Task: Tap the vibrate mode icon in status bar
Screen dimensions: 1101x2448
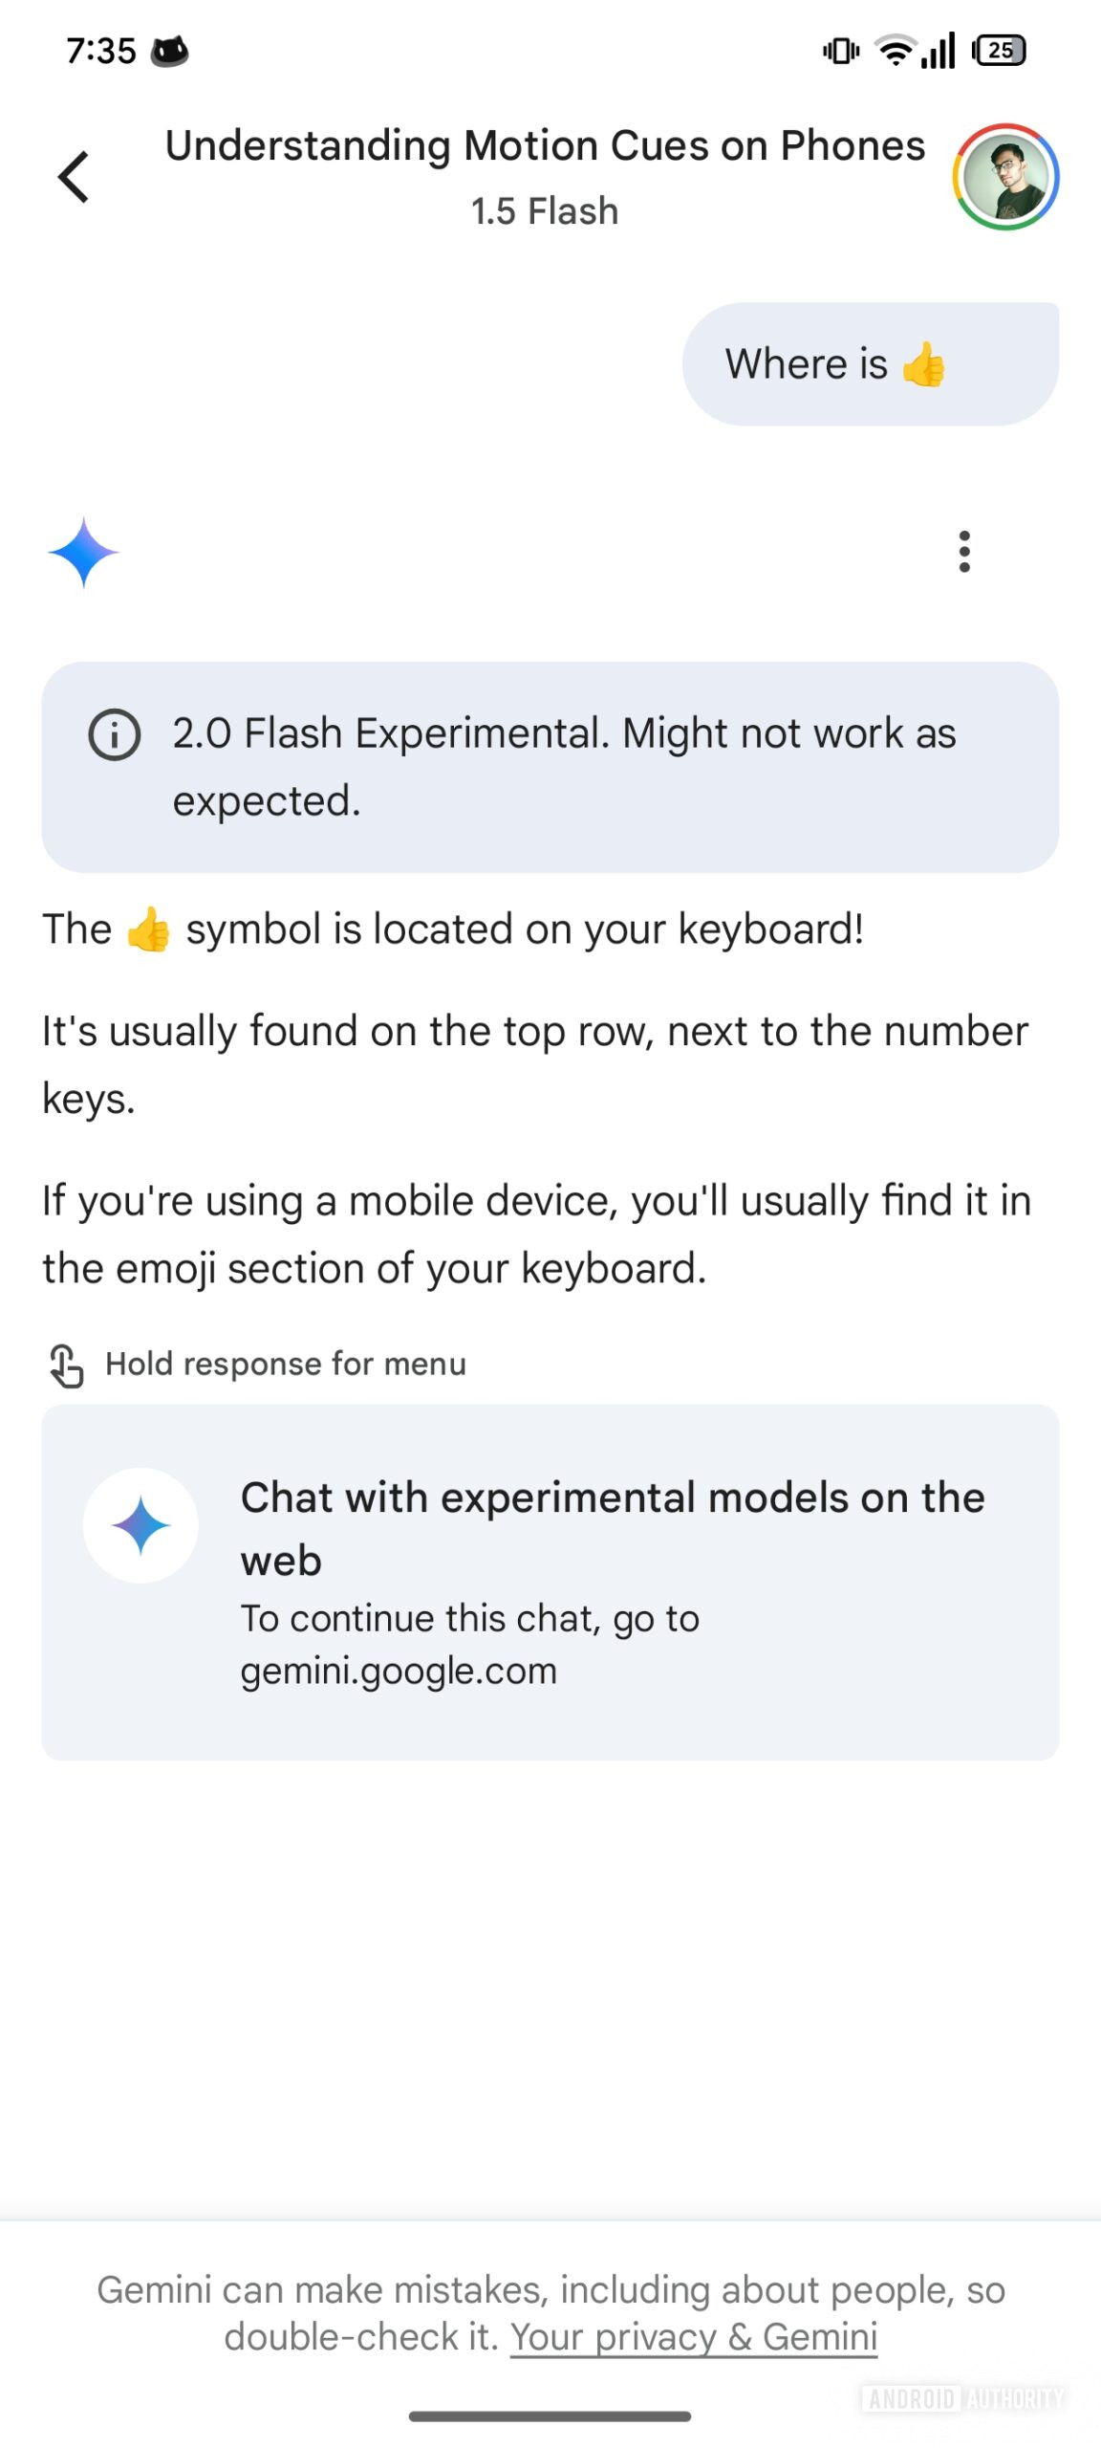Action: tap(840, 51)
